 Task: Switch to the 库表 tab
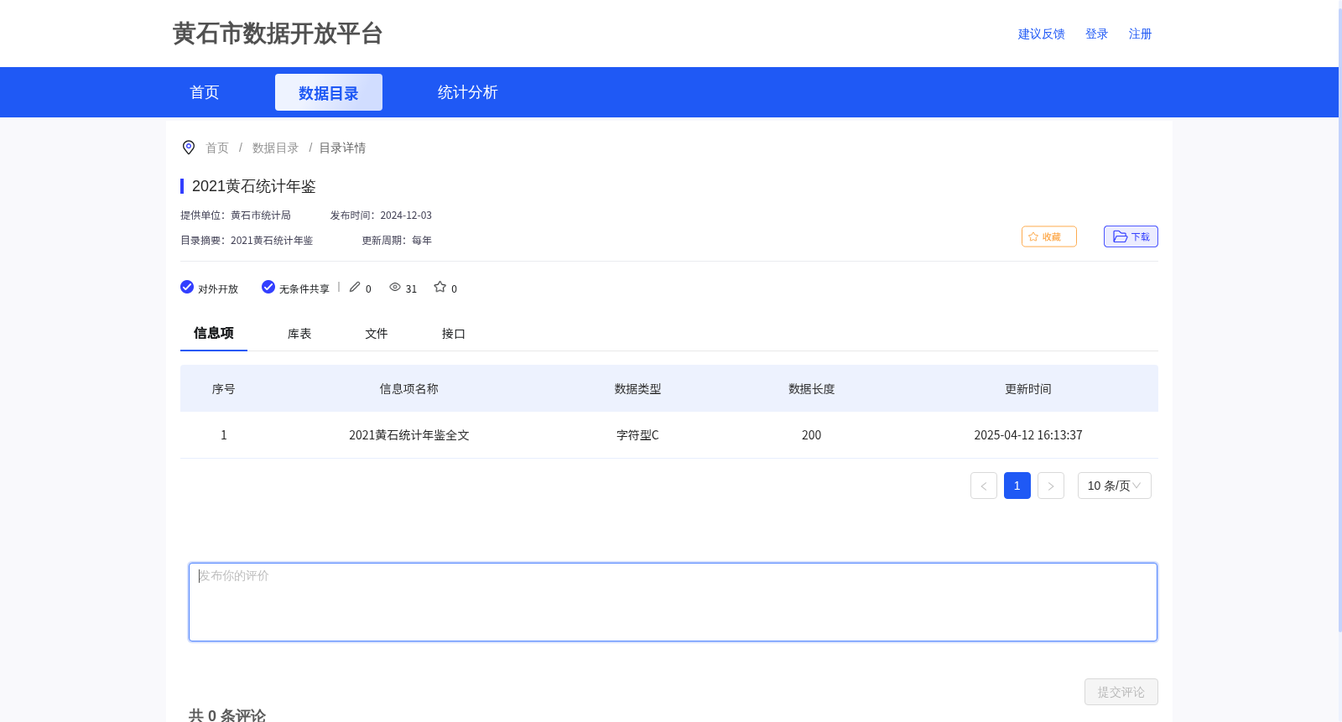tap(299, 334)
